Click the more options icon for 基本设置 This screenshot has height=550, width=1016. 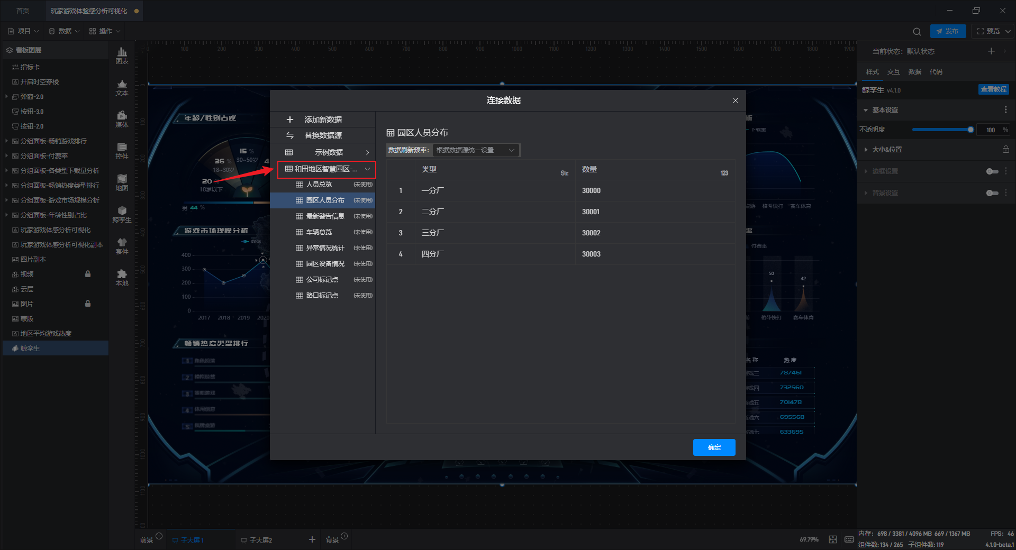[x=1005, y=109]
